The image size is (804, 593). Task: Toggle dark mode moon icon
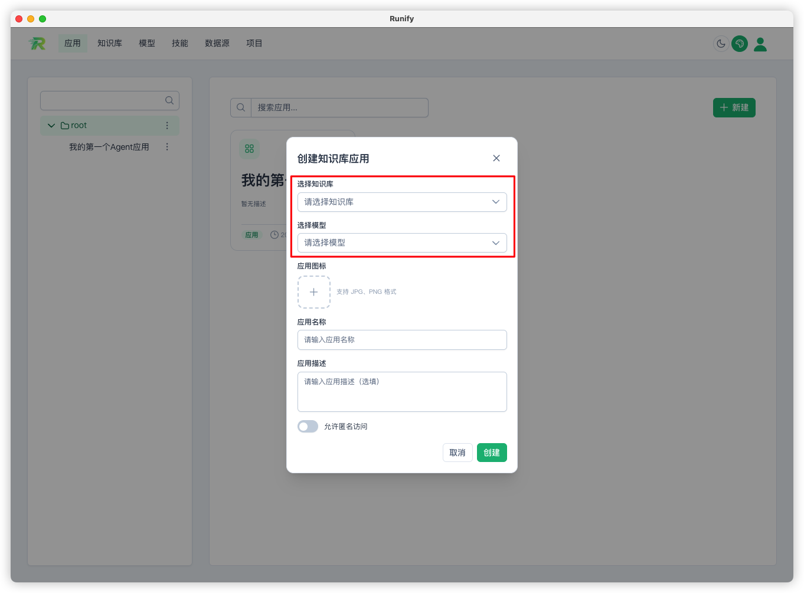click(x=721, y=44)
